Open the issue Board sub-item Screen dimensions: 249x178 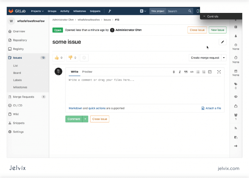point(17,73)
